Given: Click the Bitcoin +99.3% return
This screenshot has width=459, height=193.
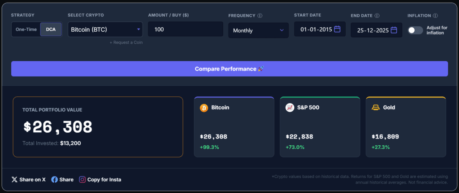Looking at the screenshot, I should point(209,147).
